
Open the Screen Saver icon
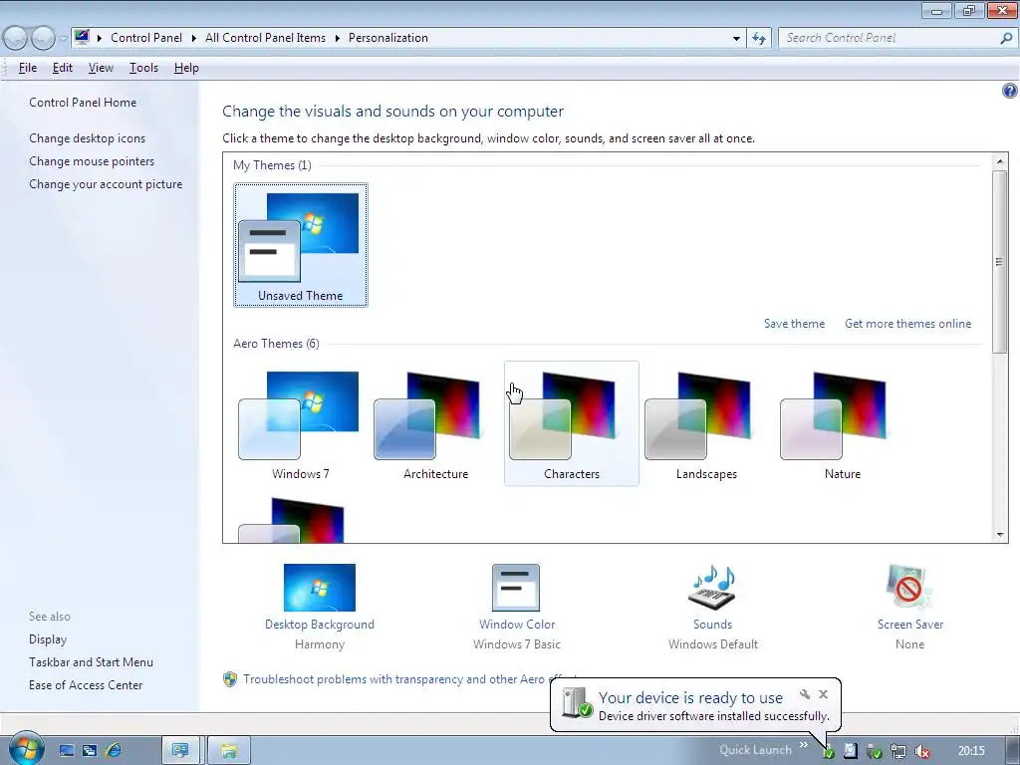pyautogui.click(x=909, y=588)
